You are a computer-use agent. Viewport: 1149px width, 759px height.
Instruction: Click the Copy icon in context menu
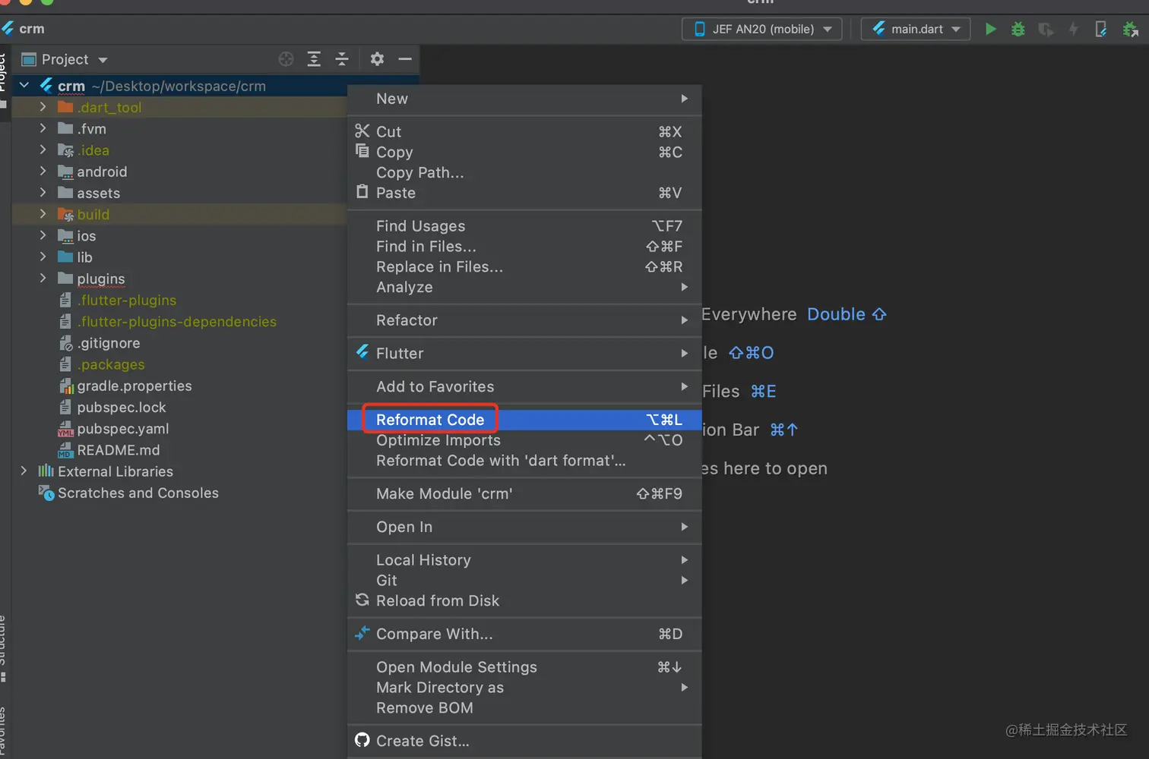pos(362,151)
